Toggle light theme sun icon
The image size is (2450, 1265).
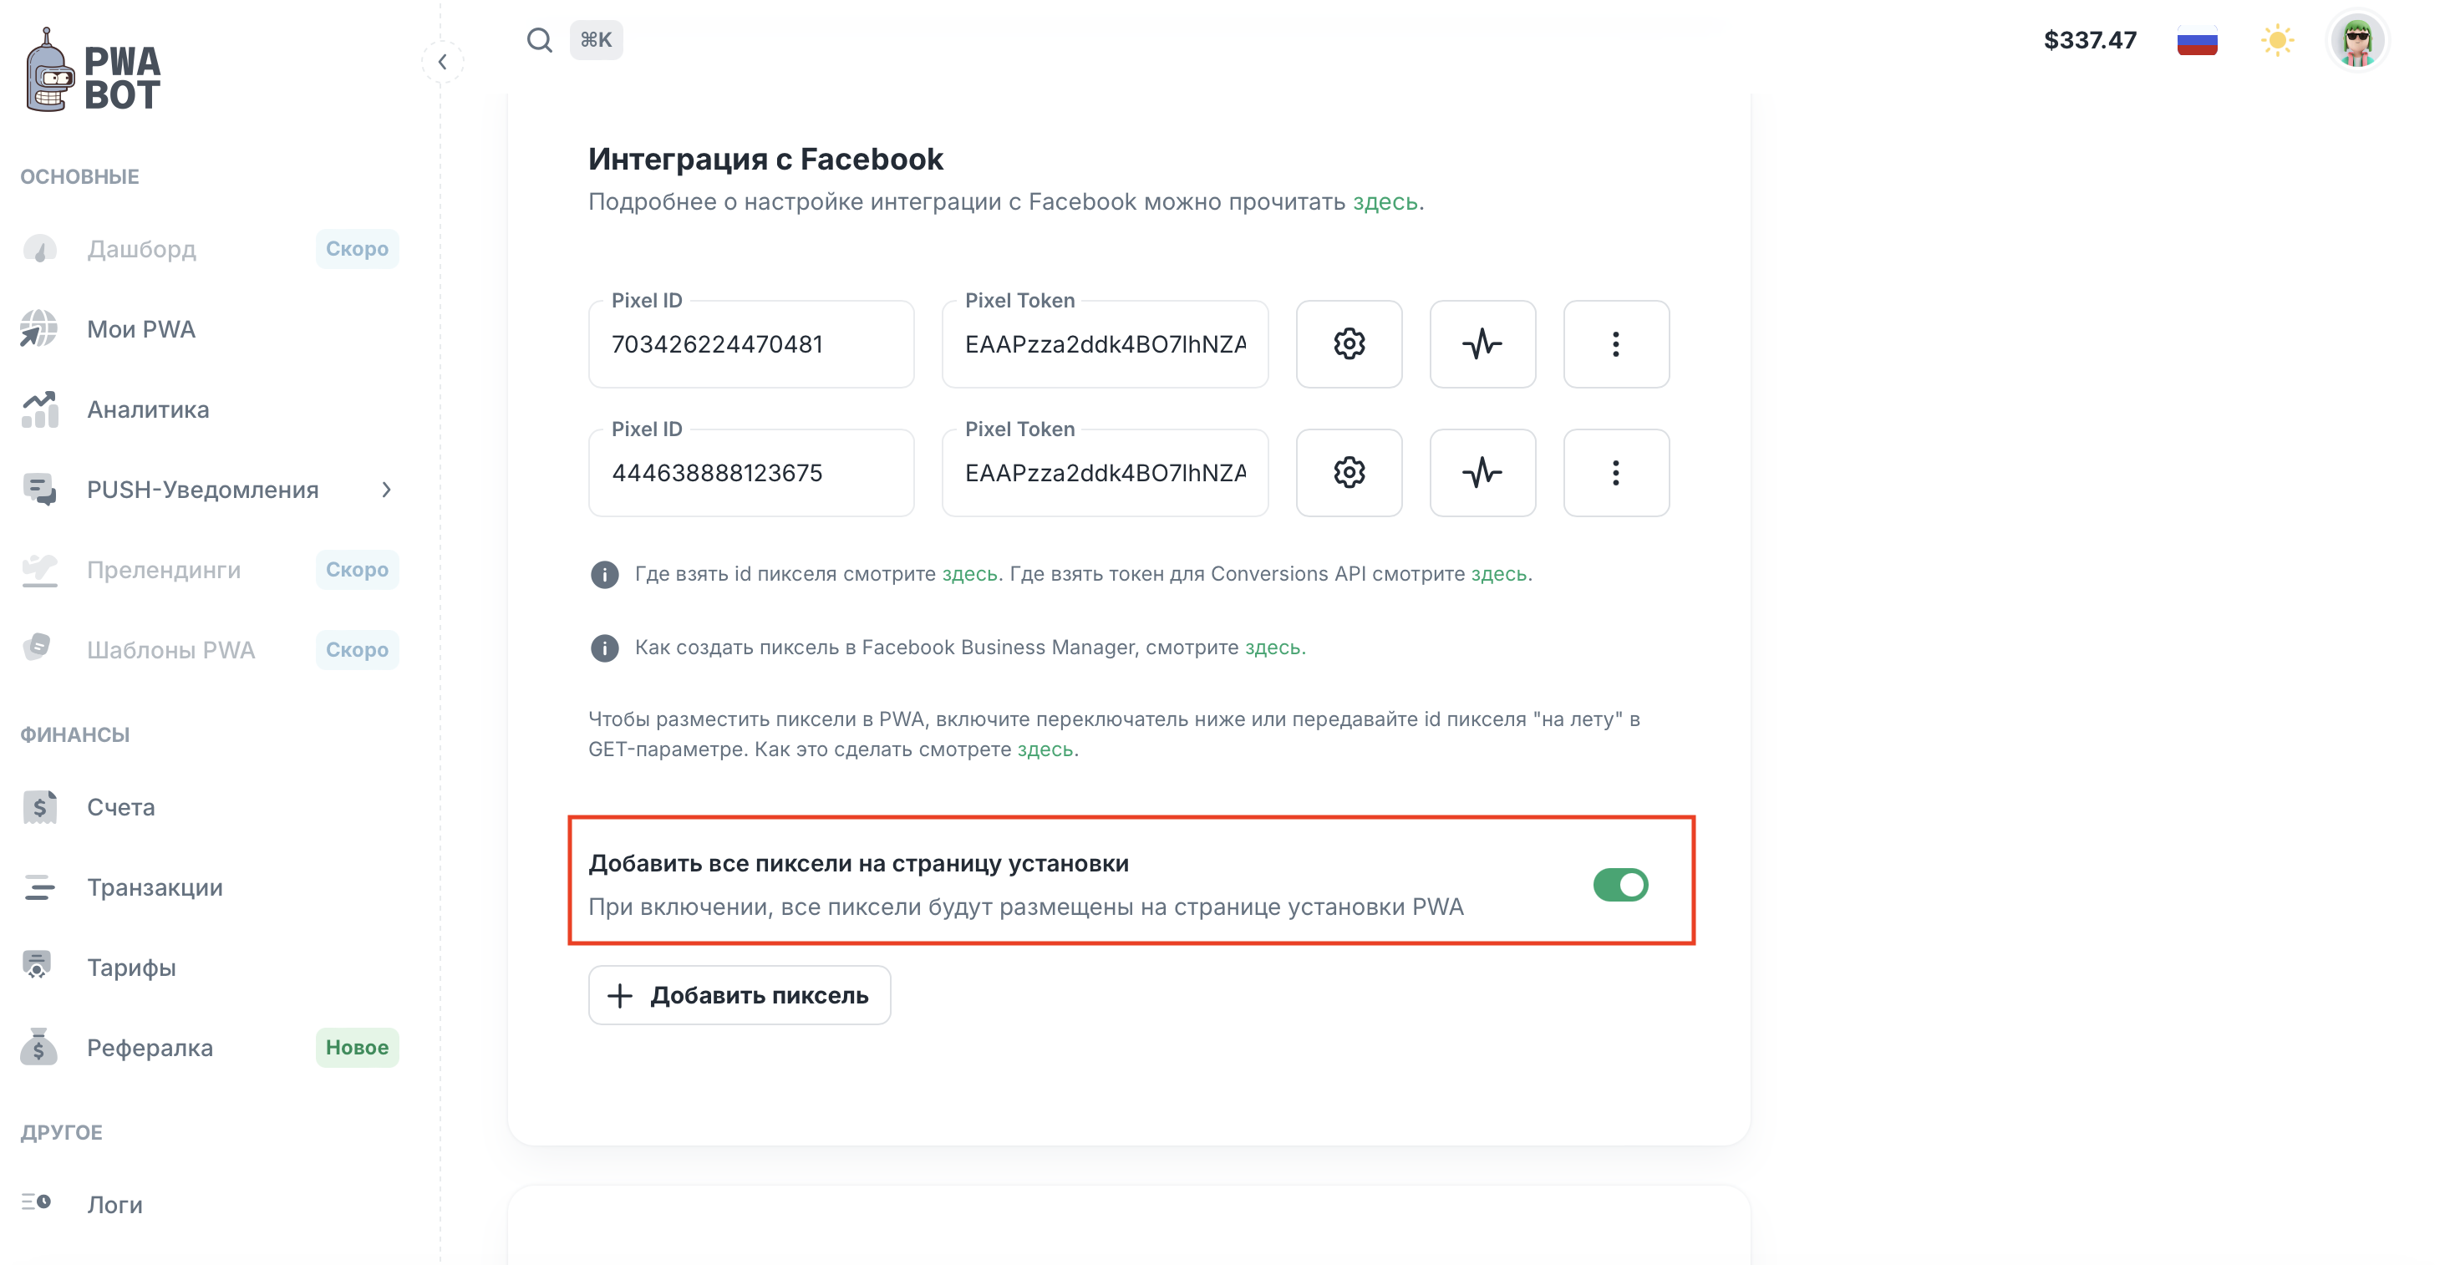click(x=2277, y=41)
